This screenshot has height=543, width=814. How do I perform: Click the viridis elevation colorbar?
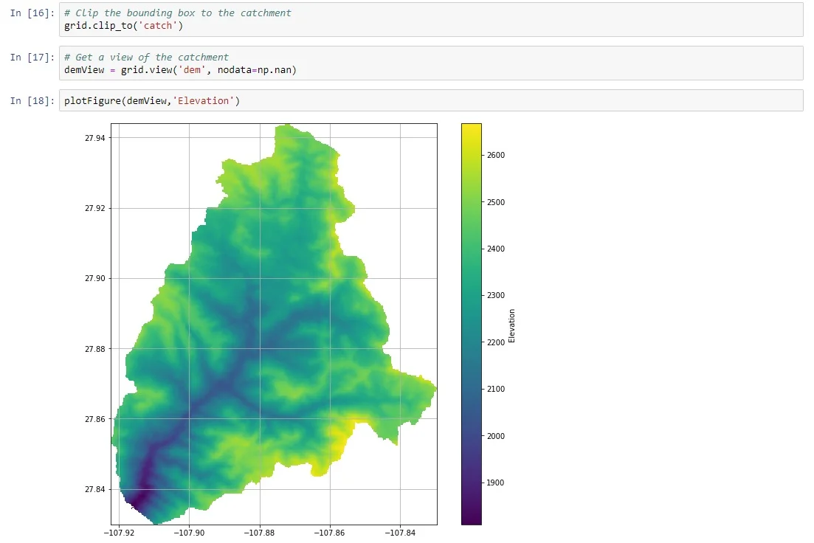pyautogui.click(x=472, y=324)
